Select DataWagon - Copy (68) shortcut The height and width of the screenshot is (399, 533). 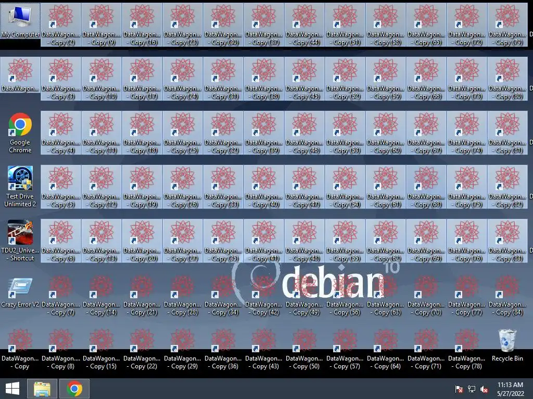click(x=426, y=187)
